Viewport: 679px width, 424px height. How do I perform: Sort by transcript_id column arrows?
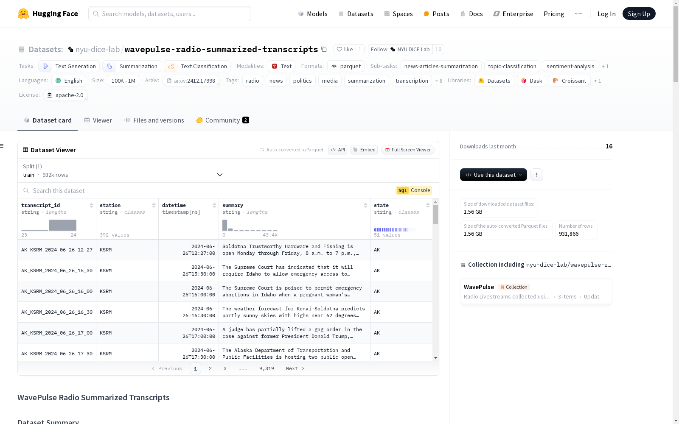(91, 205)
